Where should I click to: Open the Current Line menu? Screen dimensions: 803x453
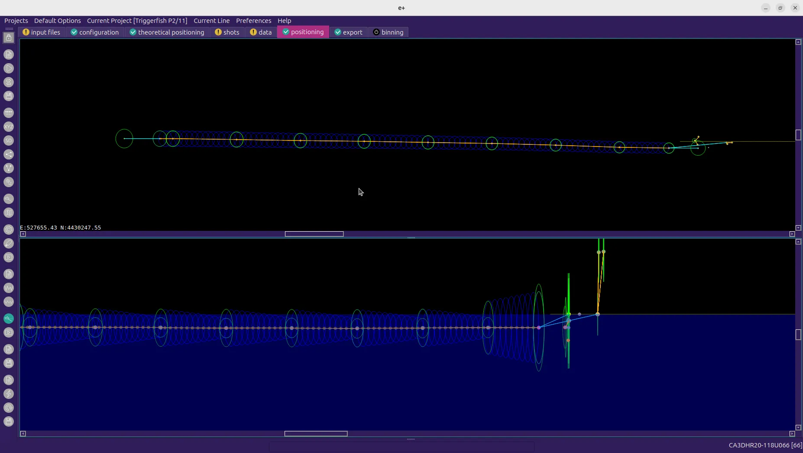pyautogui.click(x=211, y=21)
